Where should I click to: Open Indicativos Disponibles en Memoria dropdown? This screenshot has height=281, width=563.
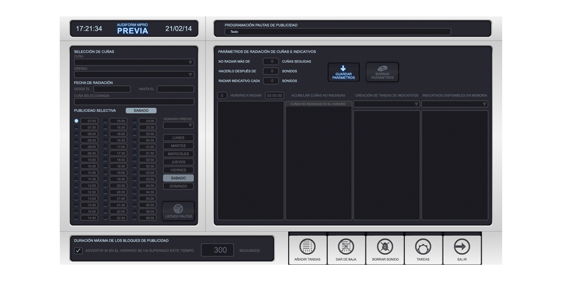click(x=454, y=104)
